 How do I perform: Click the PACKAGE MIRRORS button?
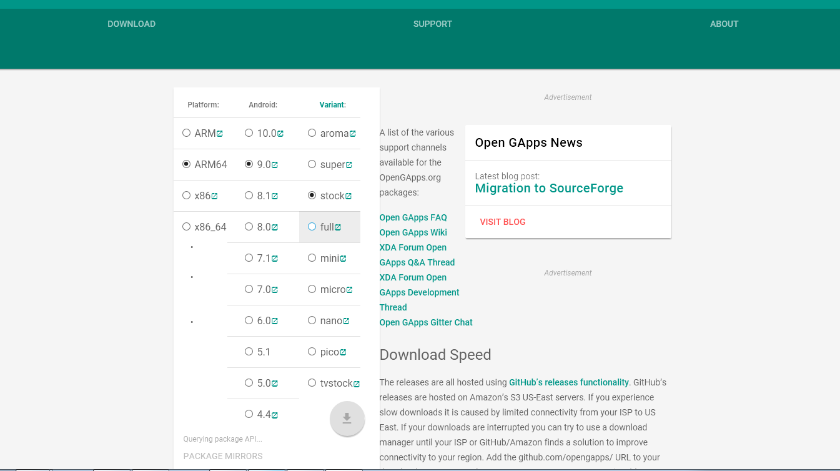(x=223, y=456)
